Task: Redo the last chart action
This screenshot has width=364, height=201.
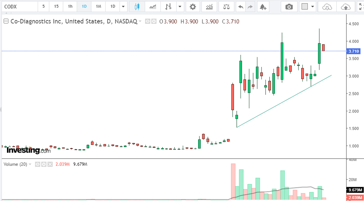Action: click(x=250, y=7)
